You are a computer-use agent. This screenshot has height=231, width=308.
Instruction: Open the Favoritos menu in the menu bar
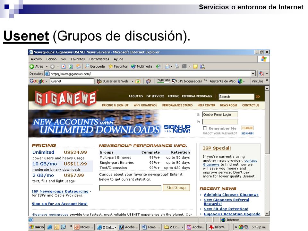click(x=78, y=59)
